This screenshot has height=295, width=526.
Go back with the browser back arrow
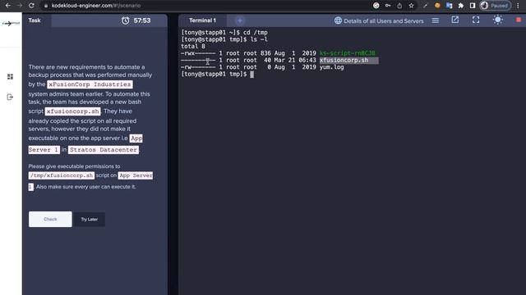click(x=8, y=6)
